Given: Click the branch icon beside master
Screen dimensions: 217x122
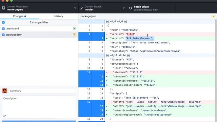Looking at the screenshot, I should point(81,8).
